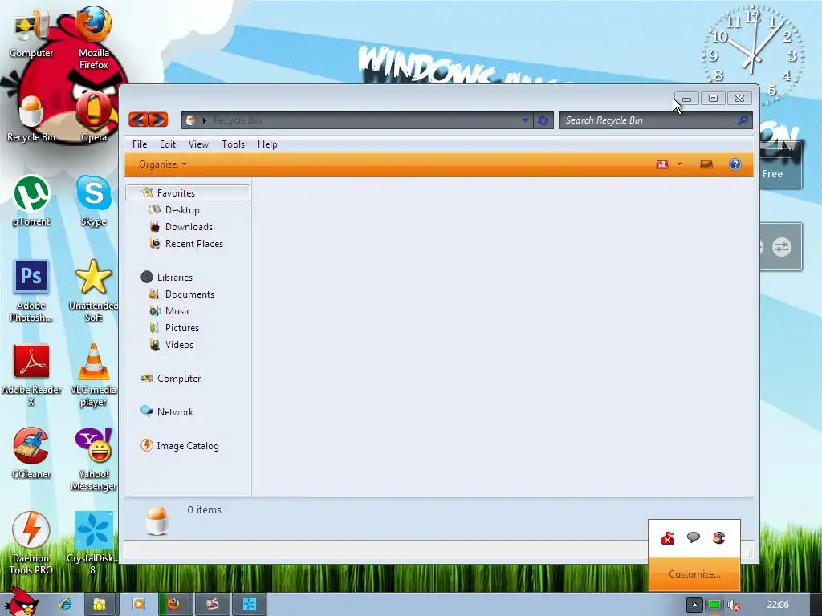Click the muted volume icon in tray
The width and height of the screenshot is (822, 616).
(x=734, y=606)
